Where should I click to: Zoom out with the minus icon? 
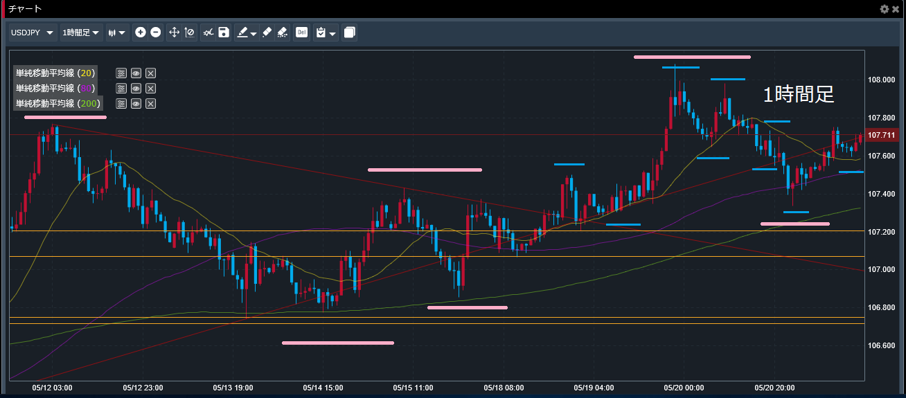(156, 33)
